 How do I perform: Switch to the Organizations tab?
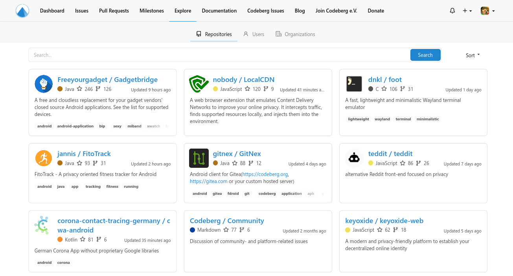[x=295, y=34]
